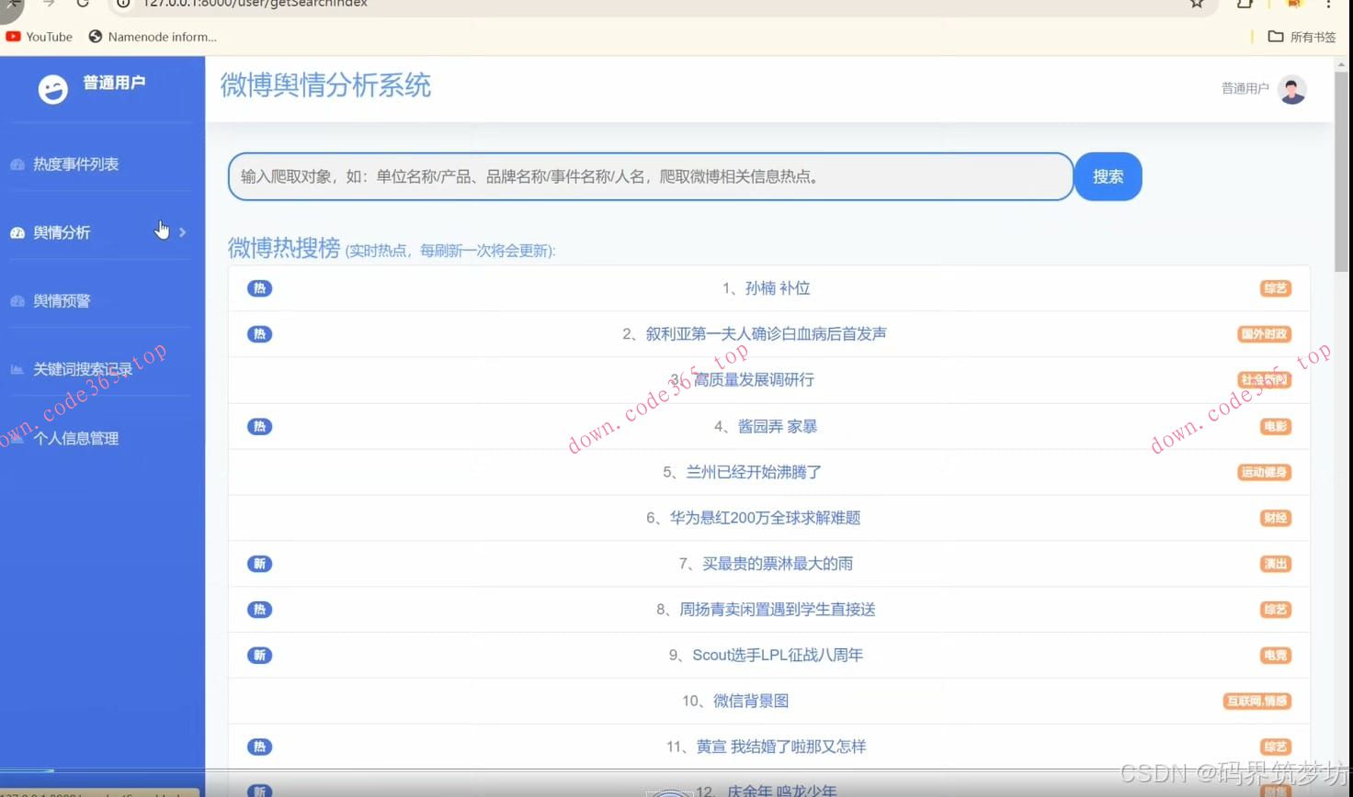1353x797 pixels.
Task: Open the 所有书签 bookmarks folder
Action: (1302, 37)
